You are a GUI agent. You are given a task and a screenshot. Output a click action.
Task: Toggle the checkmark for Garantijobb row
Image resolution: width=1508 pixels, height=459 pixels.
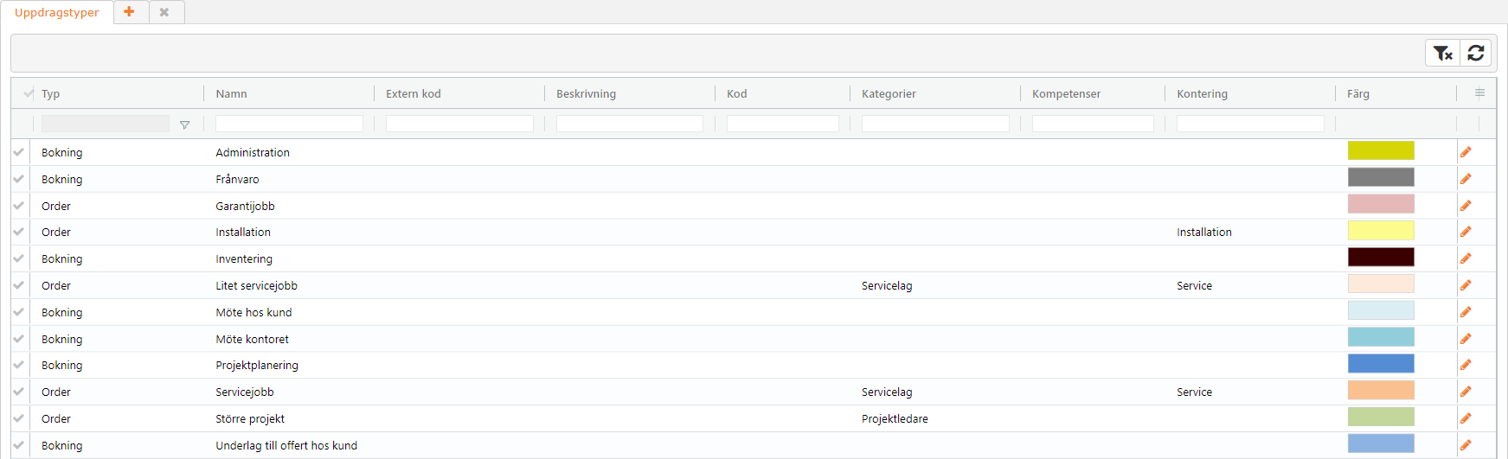click(18, 206)
